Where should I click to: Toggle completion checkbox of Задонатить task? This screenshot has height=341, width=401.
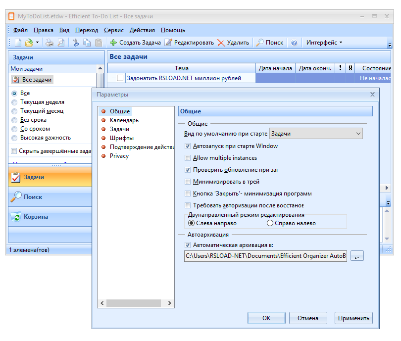pyautogui.click(x=120, y=78)
